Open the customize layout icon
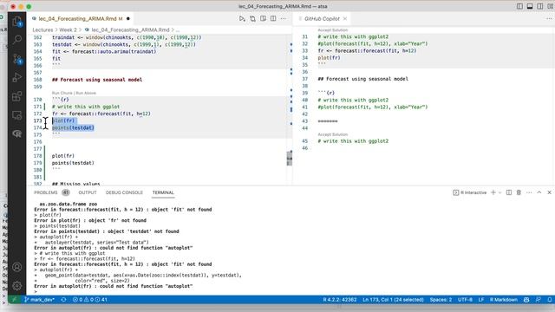The width and height of the screenshot is (555, 312). (550, 6)
